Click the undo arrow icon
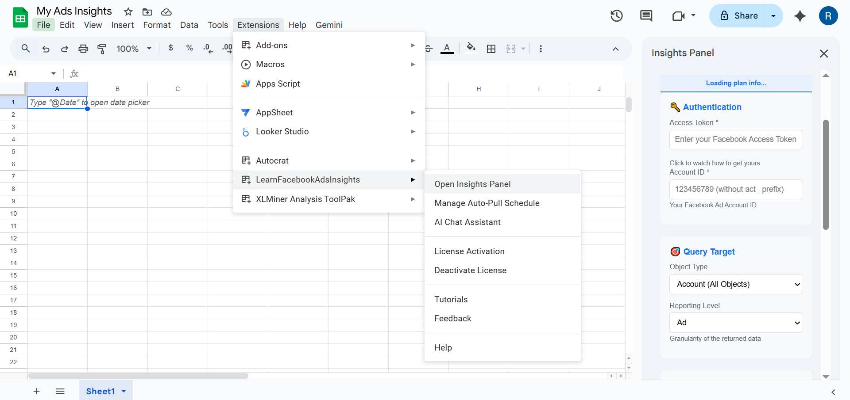 click(46, 49)
